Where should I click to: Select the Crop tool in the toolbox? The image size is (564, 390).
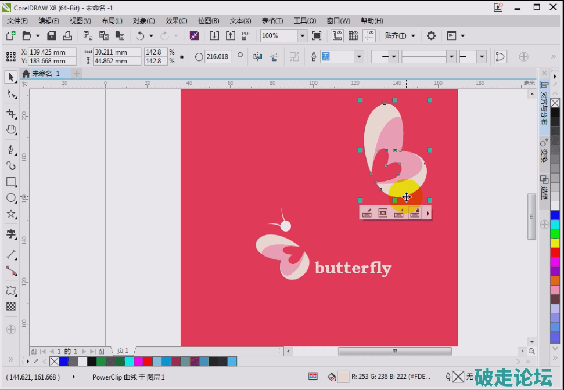pos(10,113)
